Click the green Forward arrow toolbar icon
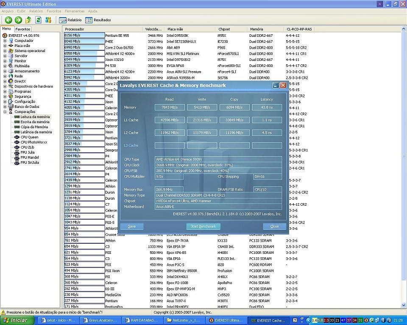The width and height of the screenshot is (407, 325). click(x=18, y=20)
